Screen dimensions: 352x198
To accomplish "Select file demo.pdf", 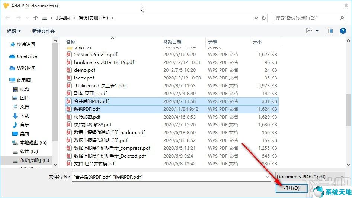I will tap(172, 70).
